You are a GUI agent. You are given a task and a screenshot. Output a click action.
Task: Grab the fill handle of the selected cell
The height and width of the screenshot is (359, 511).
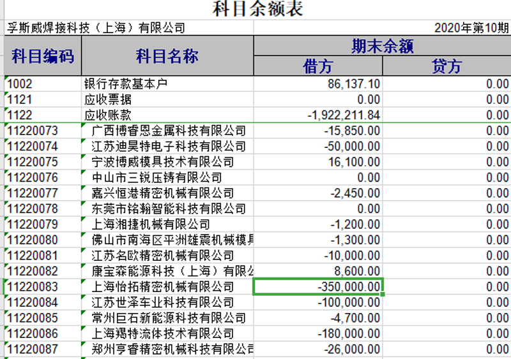(x=383, y=294)
